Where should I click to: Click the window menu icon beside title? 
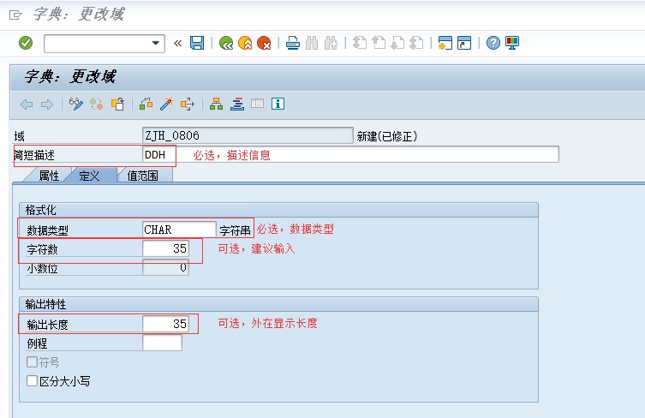click(15, 15)
